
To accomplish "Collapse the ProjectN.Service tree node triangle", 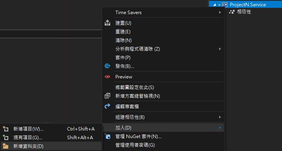I will pyautogui.click(x=215, y=5).
